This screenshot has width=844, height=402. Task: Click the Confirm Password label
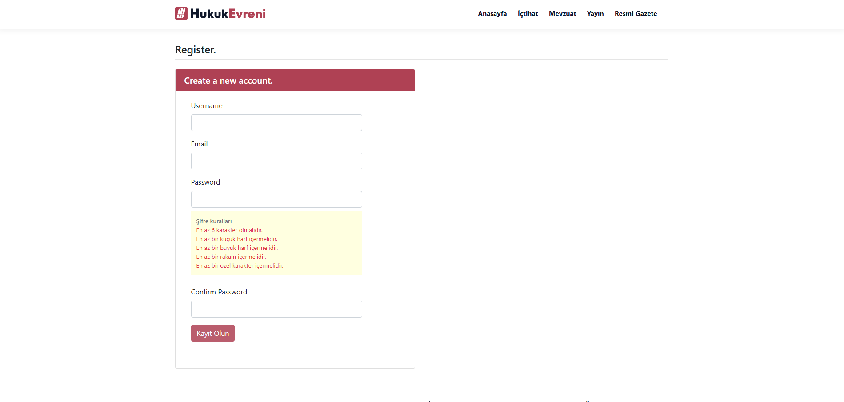(x=219, y=292)
